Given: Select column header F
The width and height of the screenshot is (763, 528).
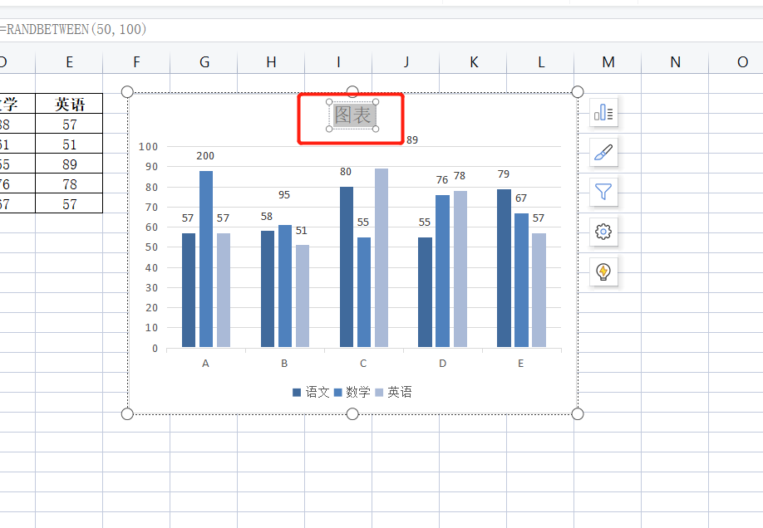Looking at the screenshot, I should [x=136, y=62].
